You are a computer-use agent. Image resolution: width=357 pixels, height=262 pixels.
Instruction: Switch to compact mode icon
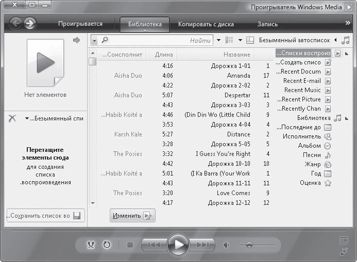[x=344, y=251]
